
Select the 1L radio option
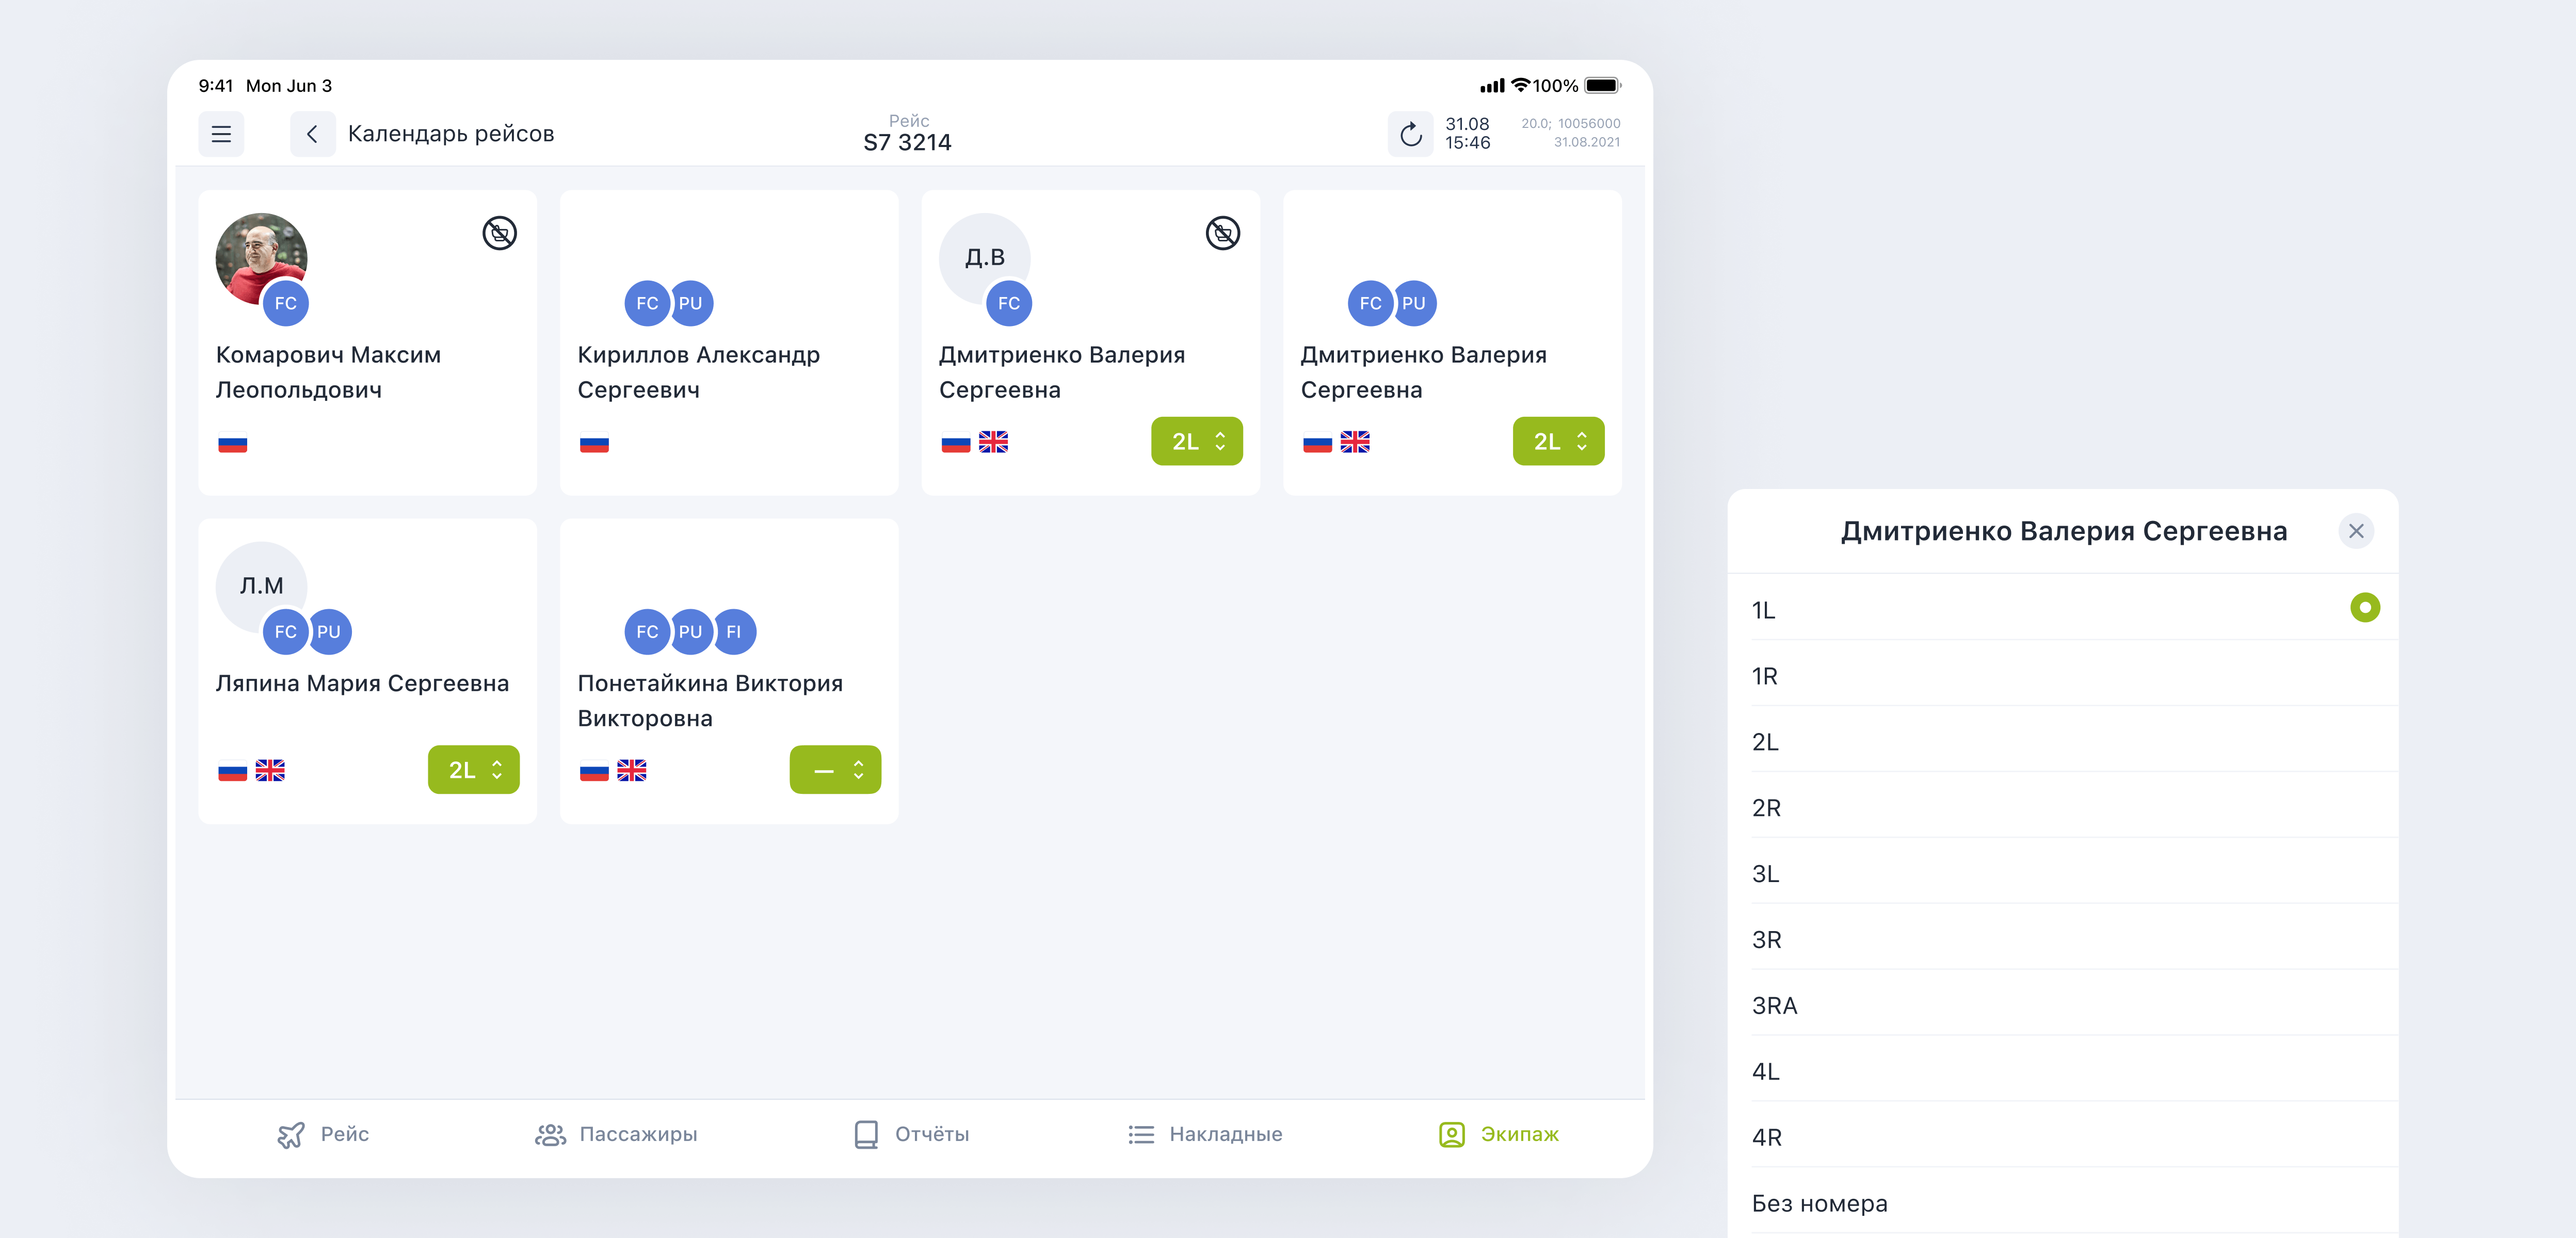[2364, 607]
